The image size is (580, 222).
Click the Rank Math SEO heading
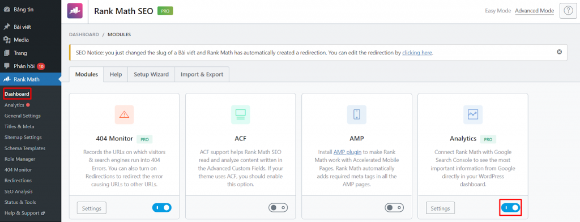point(123,11)
